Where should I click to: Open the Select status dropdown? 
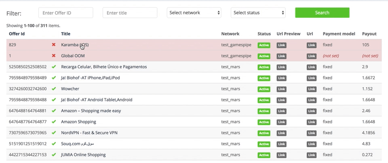258,13
